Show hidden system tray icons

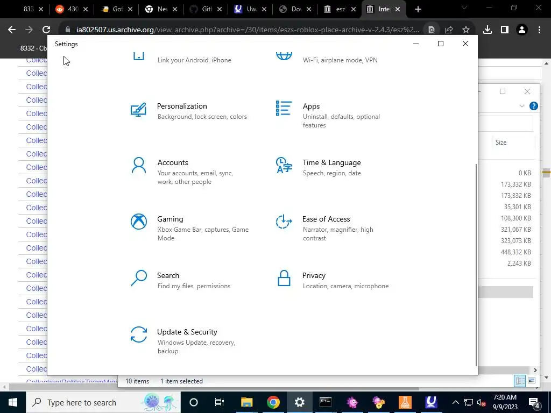pyautogui.click(x=455, y=402)
